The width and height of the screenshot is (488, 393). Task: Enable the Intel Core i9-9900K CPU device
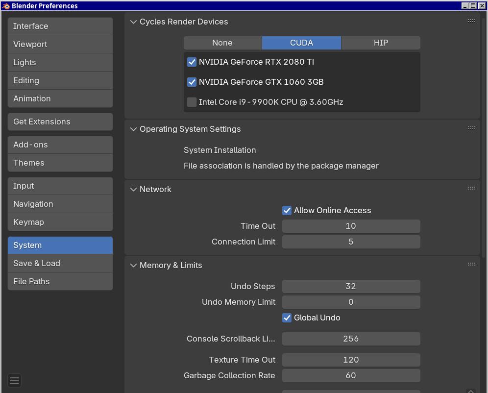click(192, 102)
